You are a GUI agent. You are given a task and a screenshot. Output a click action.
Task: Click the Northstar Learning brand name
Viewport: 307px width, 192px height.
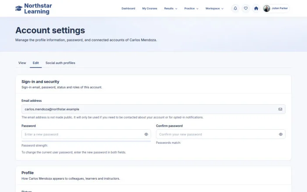click(x=38, y=9)
